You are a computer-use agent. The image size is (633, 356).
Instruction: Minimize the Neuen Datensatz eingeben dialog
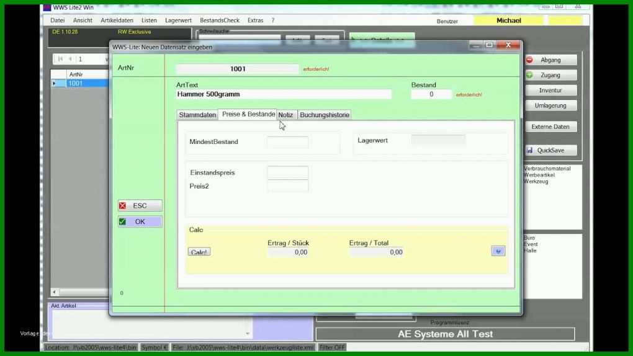(475, 46)
